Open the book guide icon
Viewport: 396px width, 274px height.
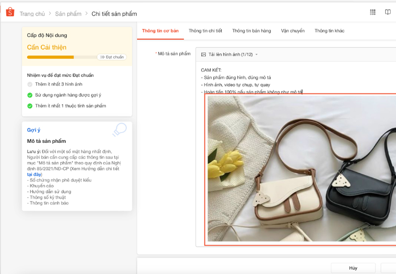388,12
